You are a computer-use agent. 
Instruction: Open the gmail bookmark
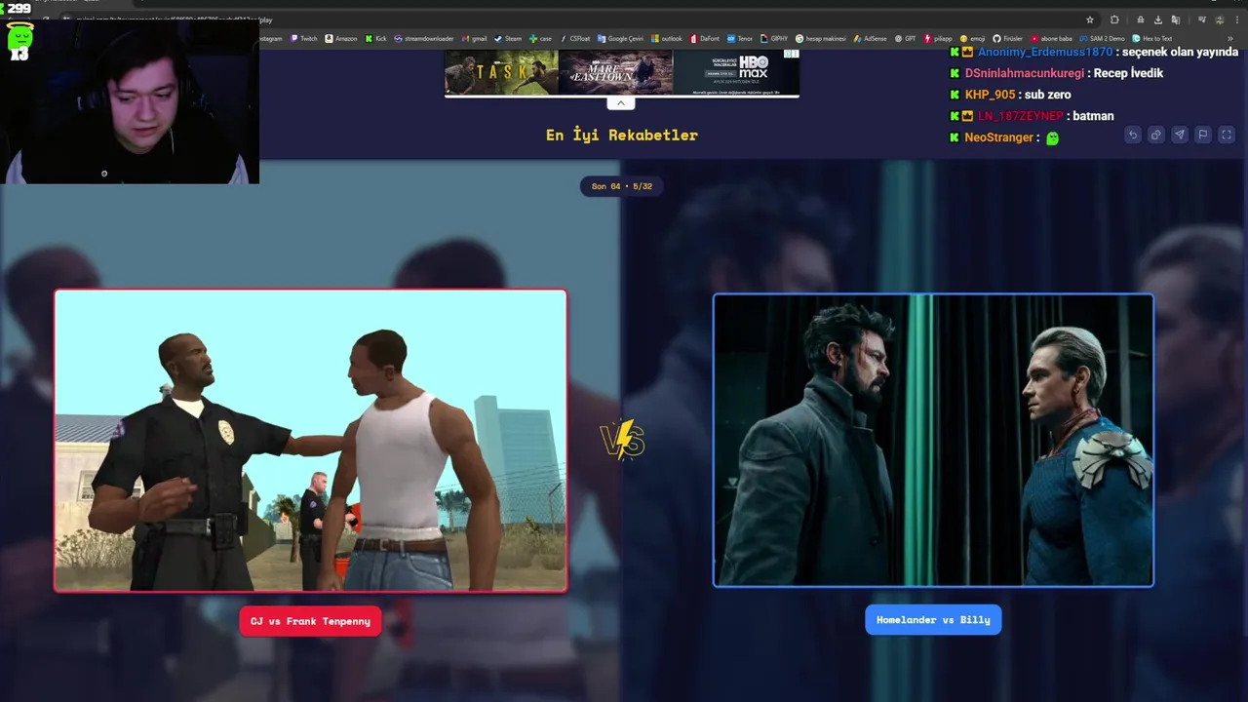click(x=474, y=39)
